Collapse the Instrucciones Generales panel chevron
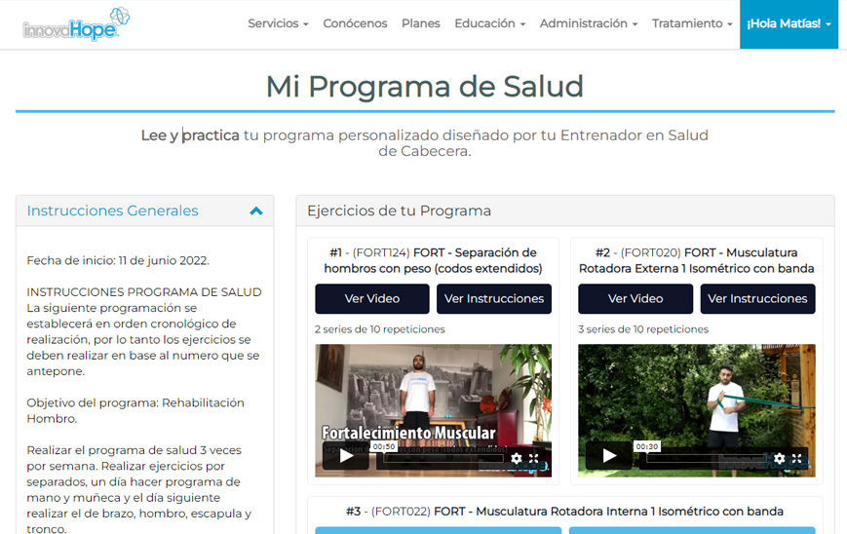This screenshot has height=534, width=847. (x=255, y=211)
